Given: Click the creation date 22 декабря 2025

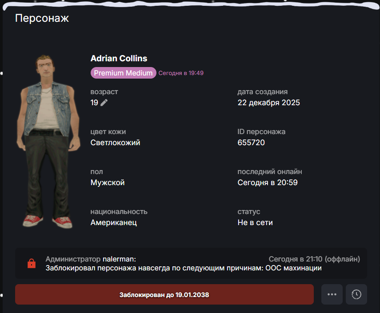Looking at the screenshot, I should tap(268, 103).
